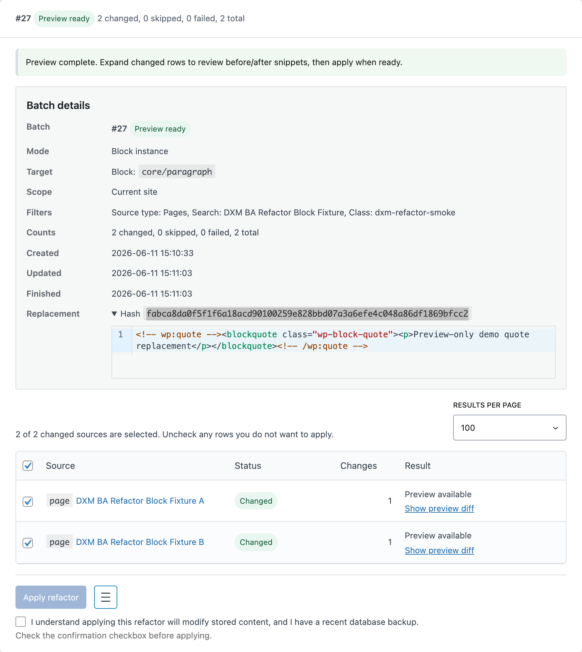The width and height of the screenshot is (582, 652).
Task: Click the Finished timestamp 2026-06-11 15:11:03
Action: pos(152,294)
